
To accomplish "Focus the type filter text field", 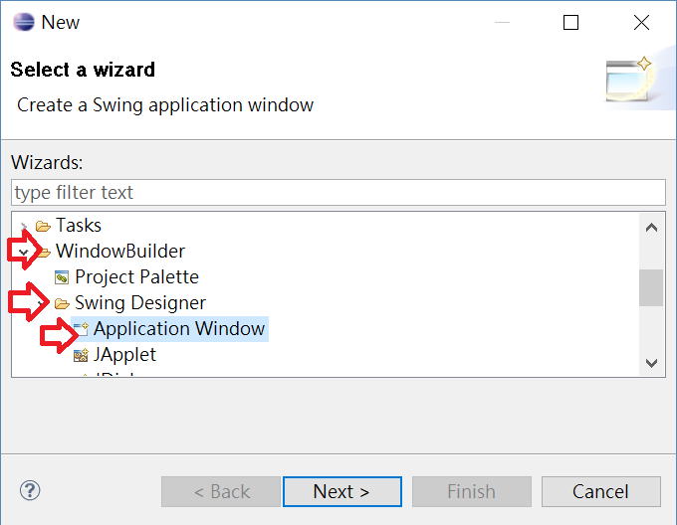I will coord(338,192).
